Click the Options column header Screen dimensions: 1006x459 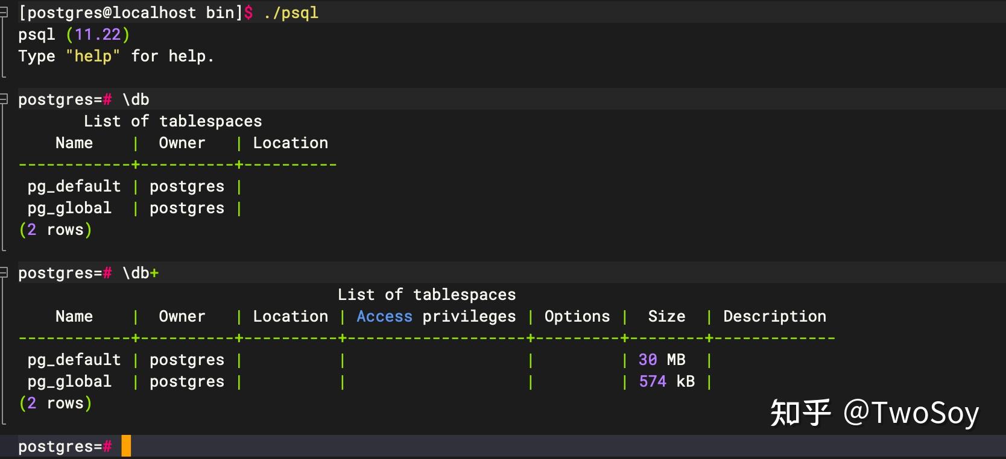(x=577, y=316)
